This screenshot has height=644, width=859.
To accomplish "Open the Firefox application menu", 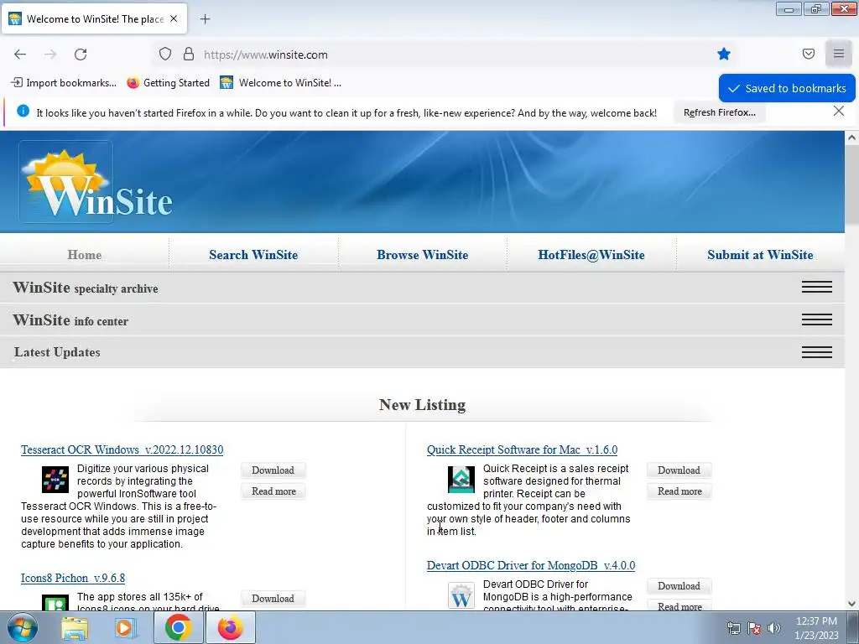I will point(839,54).
